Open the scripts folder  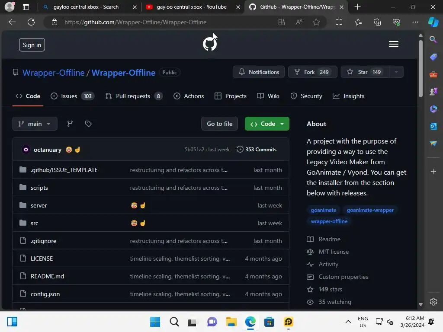39,188
